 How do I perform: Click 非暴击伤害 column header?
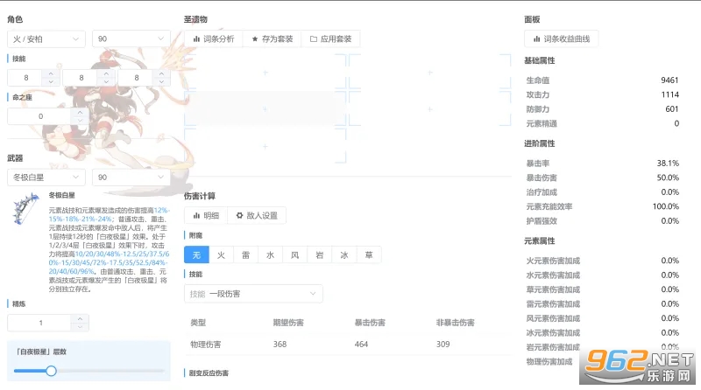coord(455,323)
